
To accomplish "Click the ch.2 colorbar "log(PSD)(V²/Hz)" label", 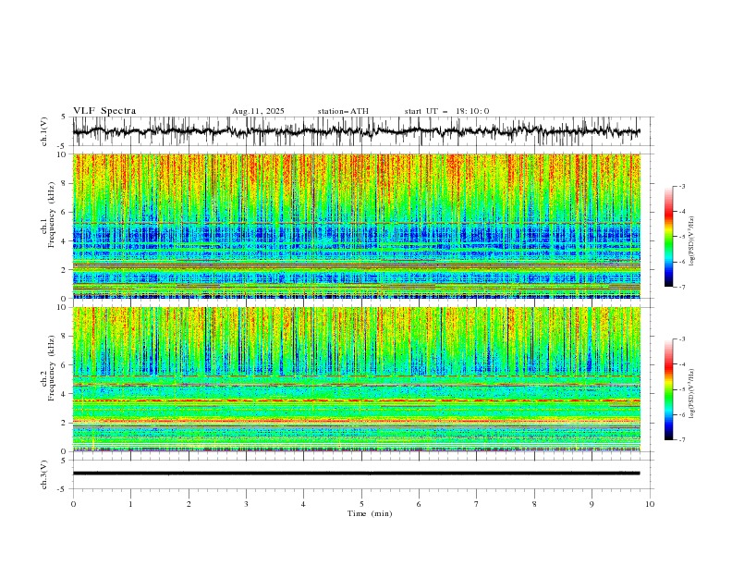I will [x=691, y=394].
